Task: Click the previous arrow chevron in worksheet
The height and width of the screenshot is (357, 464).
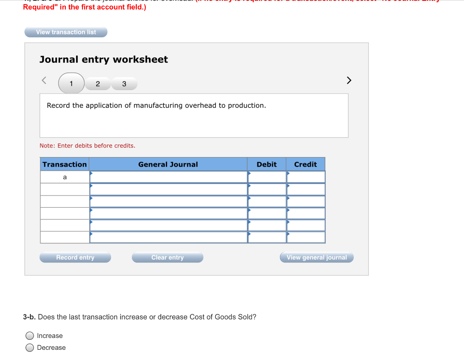Action: point(44,81)
